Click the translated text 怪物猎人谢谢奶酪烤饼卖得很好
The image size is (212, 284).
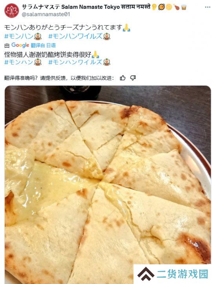click(x=48, y=55)
